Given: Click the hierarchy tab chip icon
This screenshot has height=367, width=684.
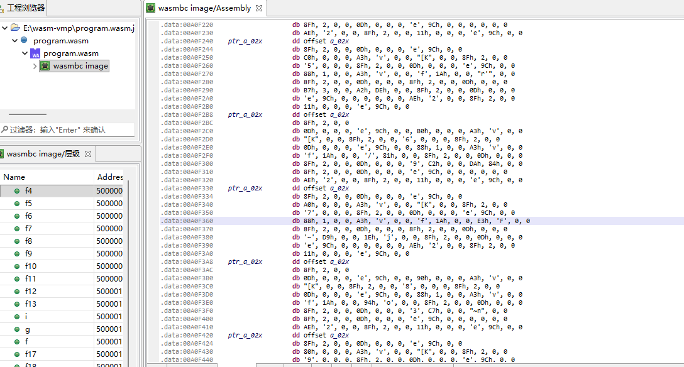Looking at the screenshot, I should [x=2, y=154].
